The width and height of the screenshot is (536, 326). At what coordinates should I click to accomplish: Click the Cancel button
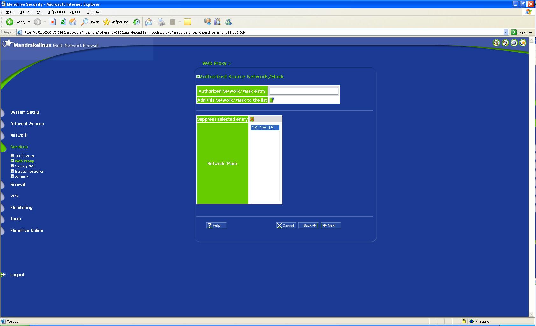tap(286, 225)
